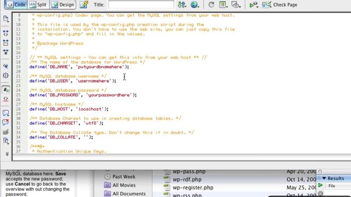
Task: Click the wp-register.php file icon
Action: tap(167, 188)
